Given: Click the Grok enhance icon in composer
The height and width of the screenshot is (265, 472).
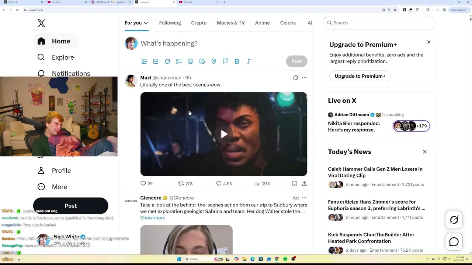Looking at the screenshot, I should (x=167, y=61).
